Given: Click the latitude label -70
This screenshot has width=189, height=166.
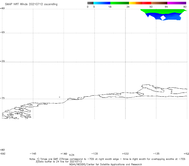Looking at the screenshot, I should point(2,61).
